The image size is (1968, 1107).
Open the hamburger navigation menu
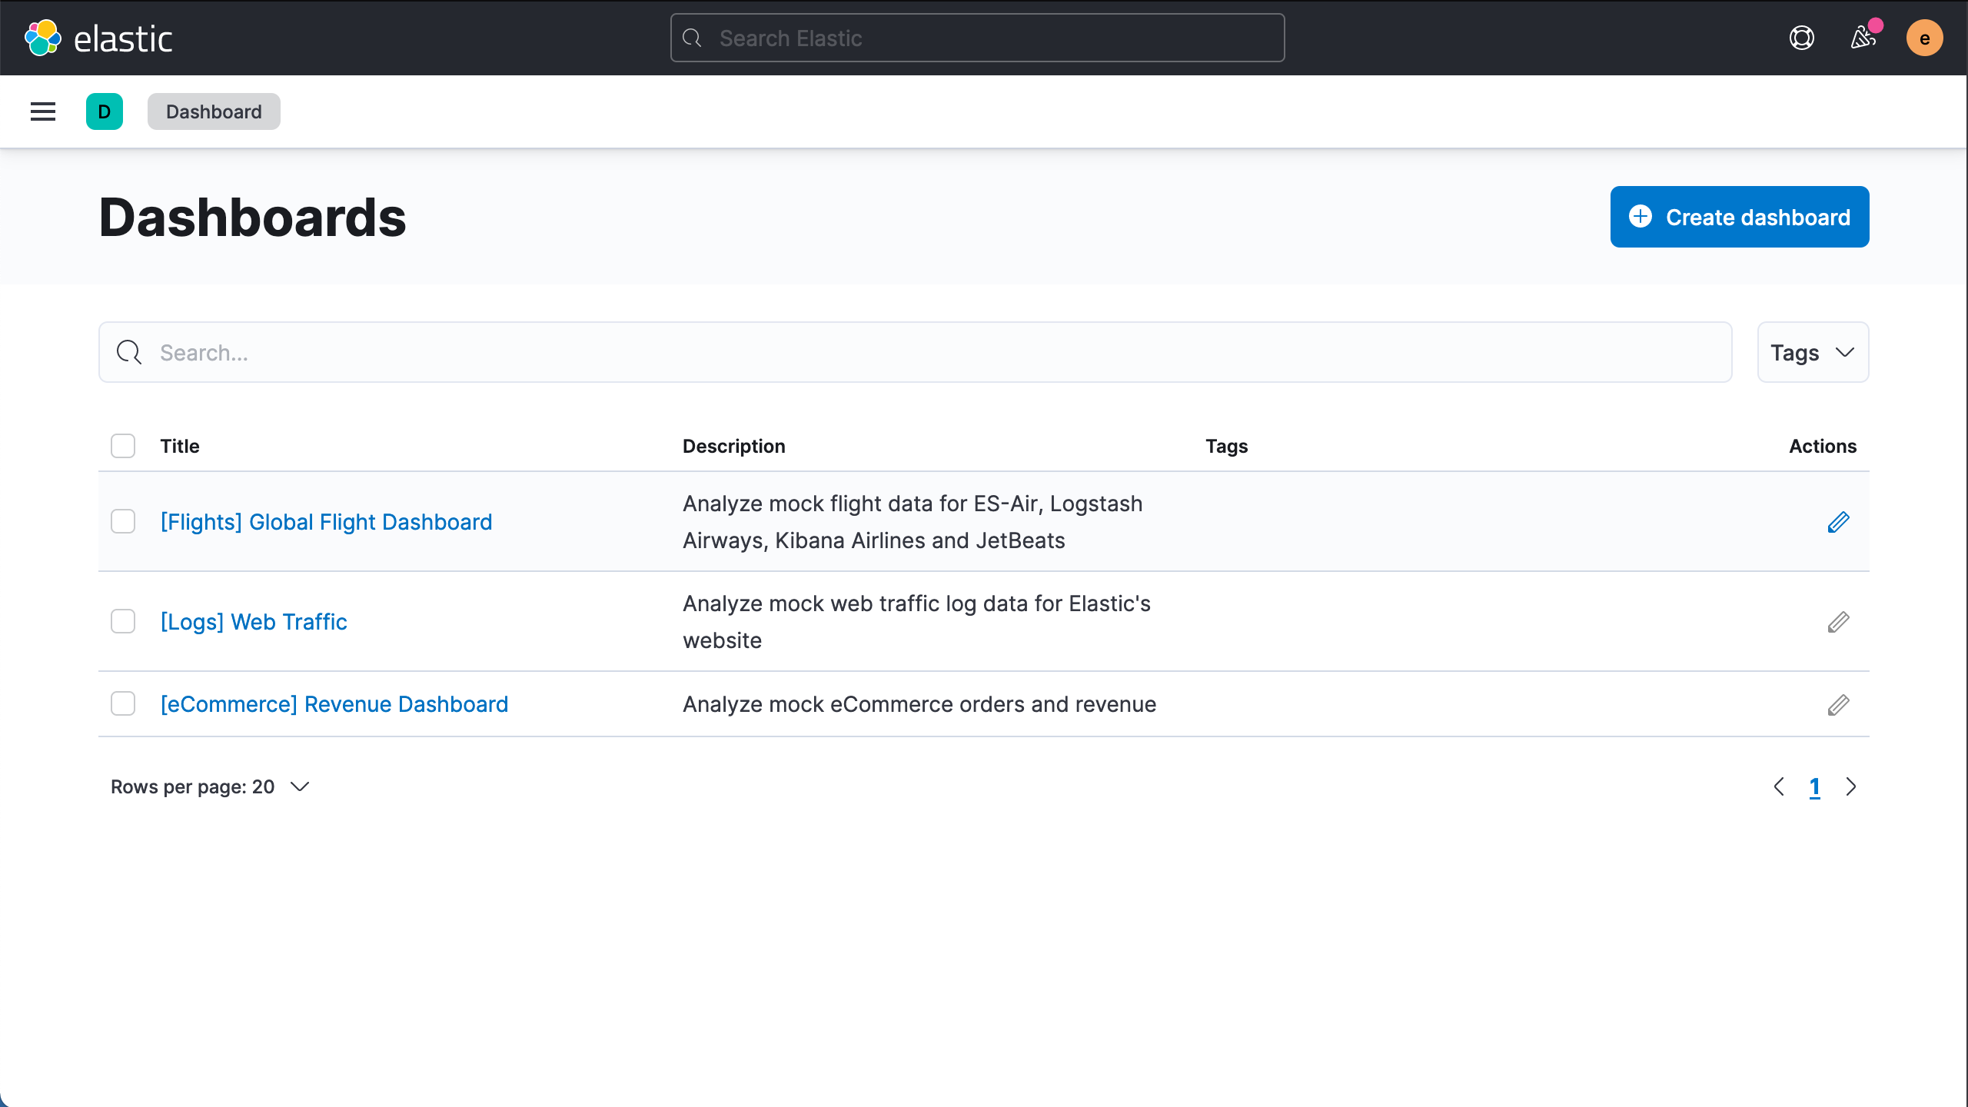(43, 111)
